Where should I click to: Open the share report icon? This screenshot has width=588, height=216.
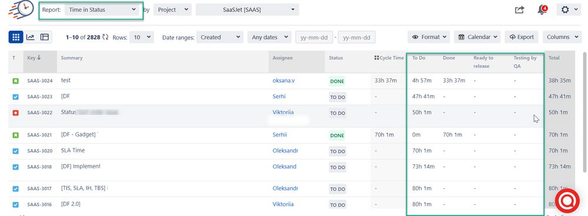click(519, 10)
